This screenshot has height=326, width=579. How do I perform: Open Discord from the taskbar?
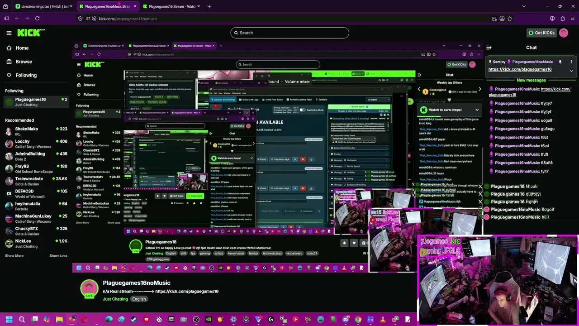346,320
